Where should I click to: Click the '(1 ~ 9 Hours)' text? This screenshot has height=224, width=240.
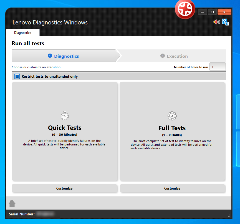172,135
